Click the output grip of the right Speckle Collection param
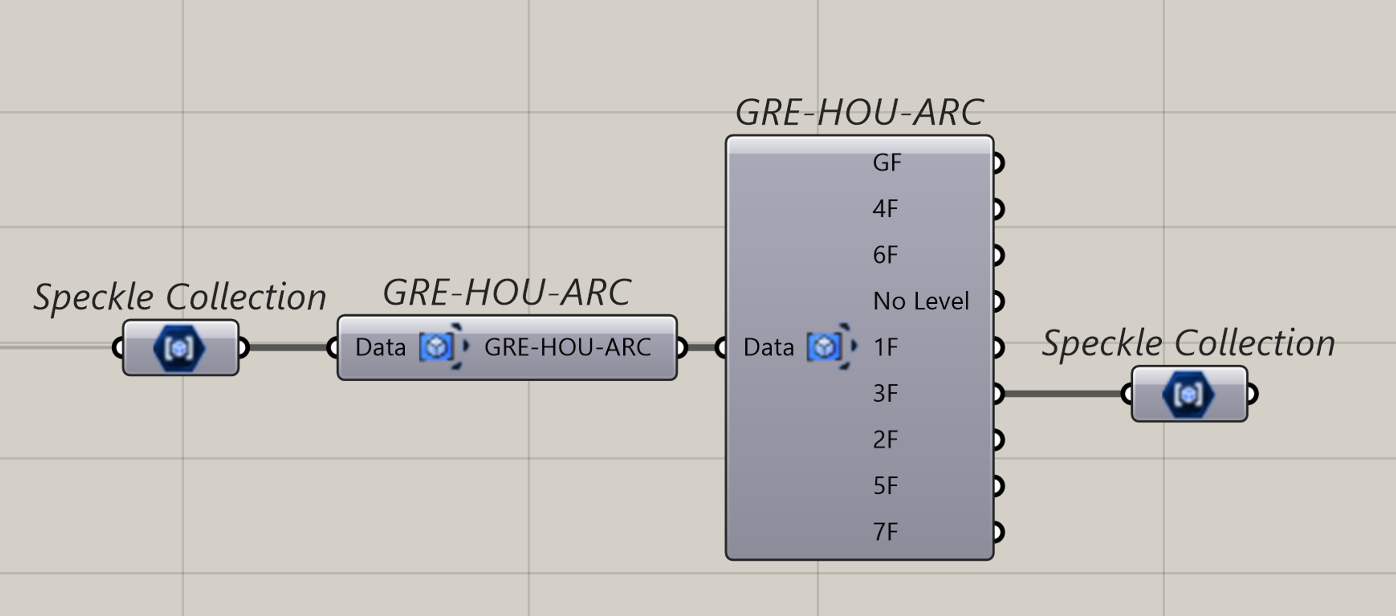Viewport: 1396px width, 616px height. pos(1252,394)
